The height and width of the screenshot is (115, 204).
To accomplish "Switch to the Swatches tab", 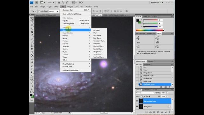I will point(147,17).
